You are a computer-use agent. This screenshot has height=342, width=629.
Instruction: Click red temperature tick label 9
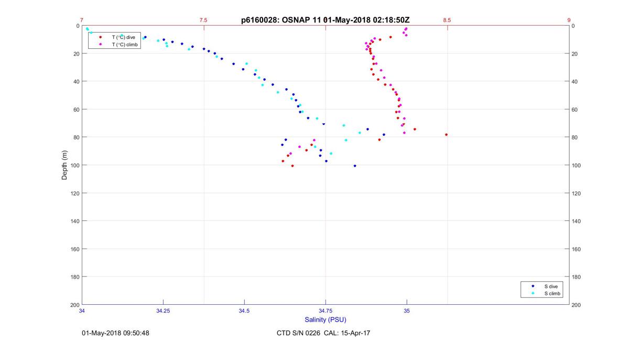[569, 20]
